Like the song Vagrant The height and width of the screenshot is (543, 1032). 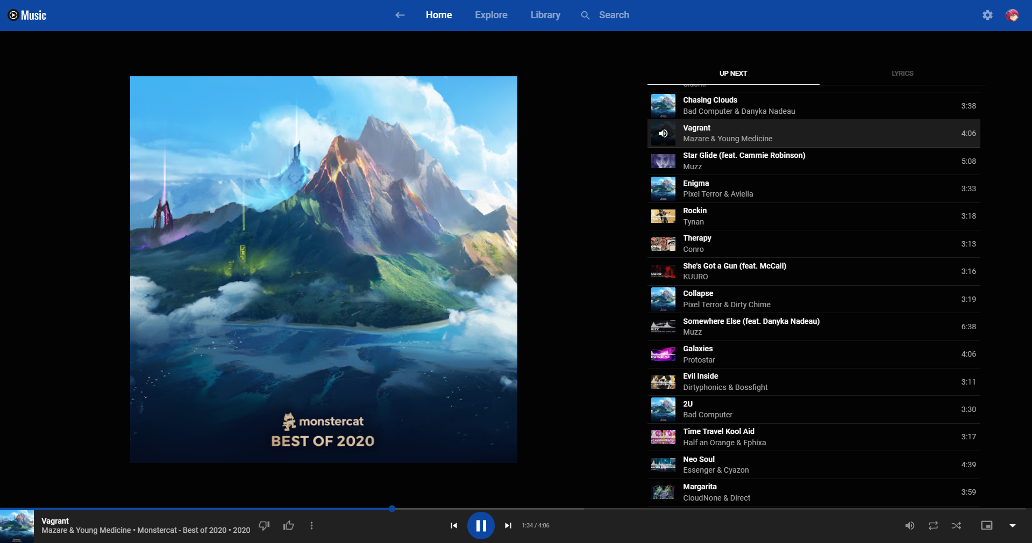pyautogui.click(x=289, y=525)
